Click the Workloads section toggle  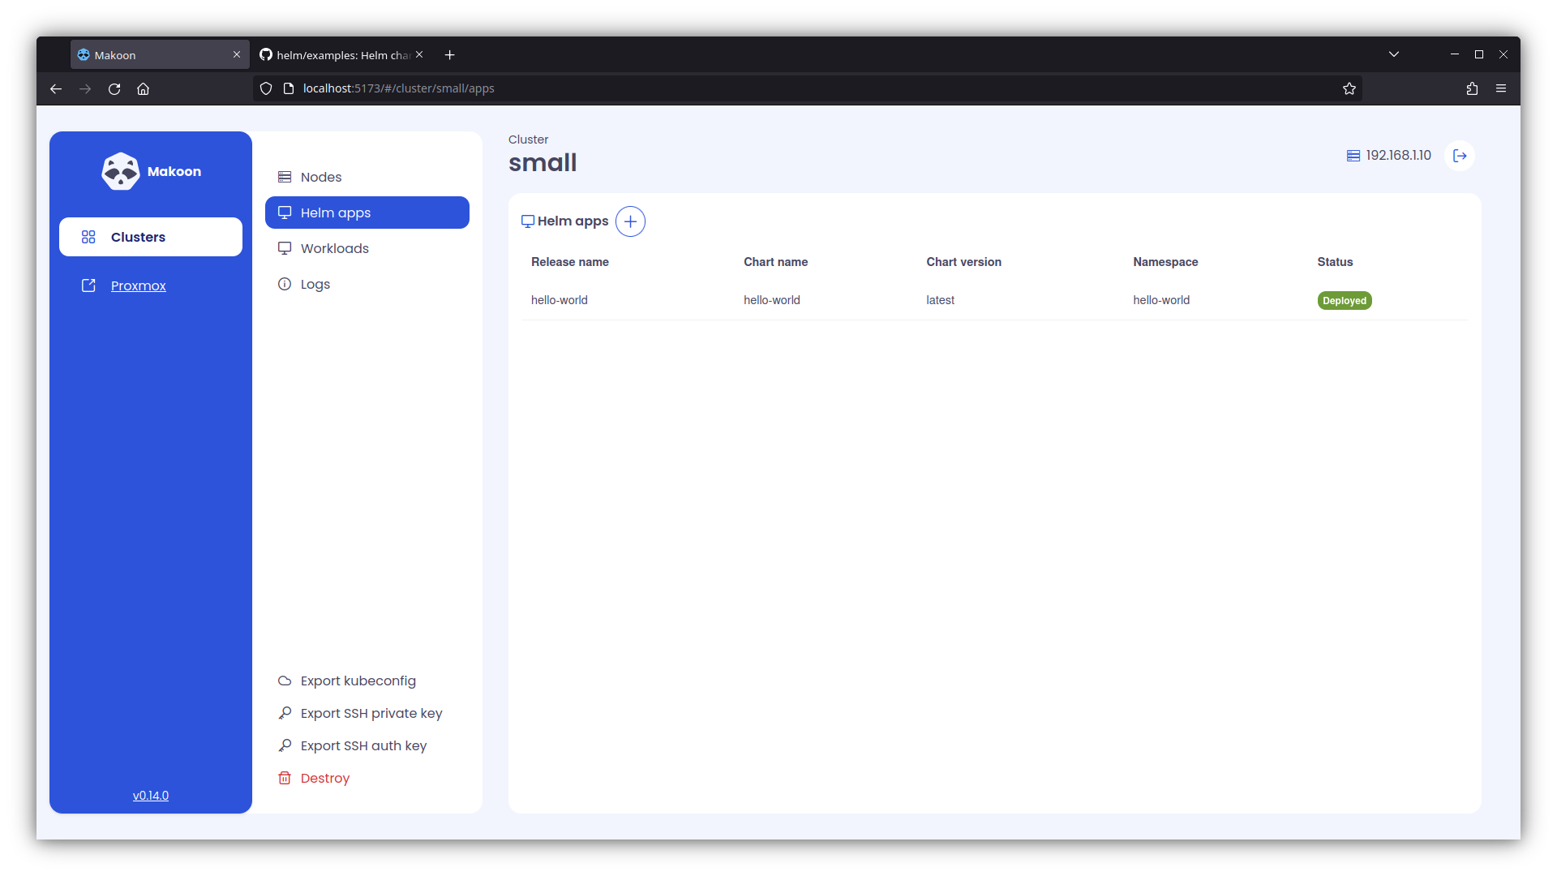pos(333,248)
